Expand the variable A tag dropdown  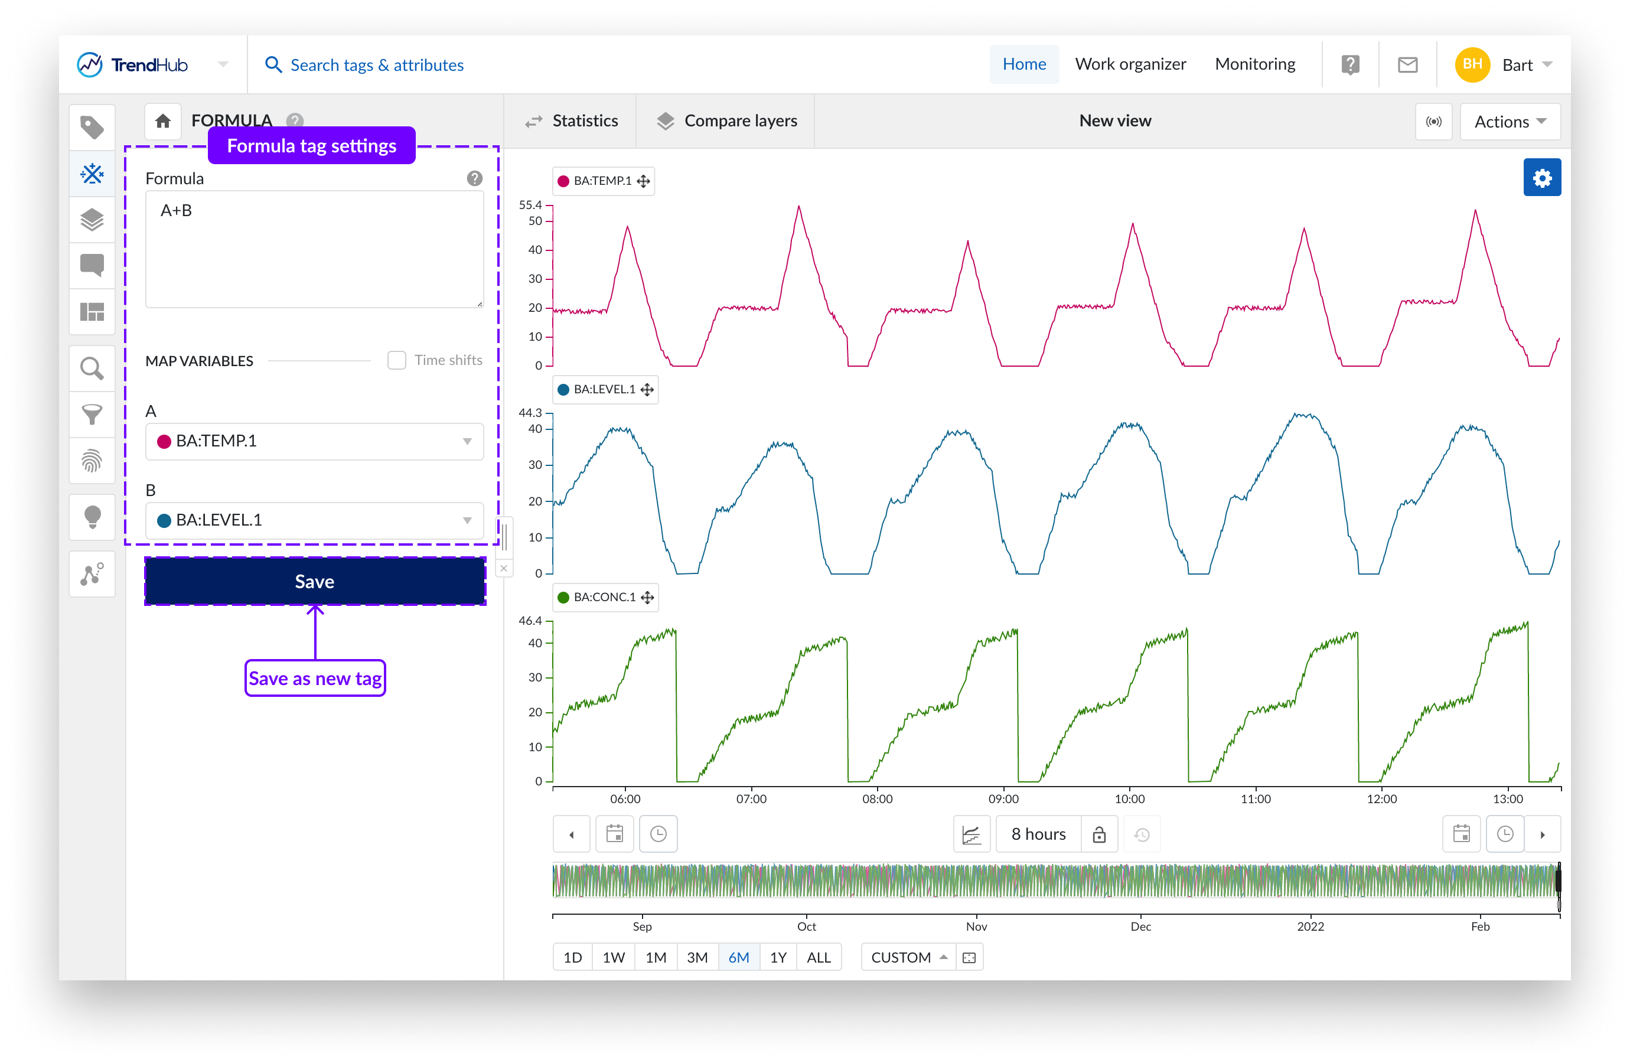pyautogui.click(x=314, y=442)
